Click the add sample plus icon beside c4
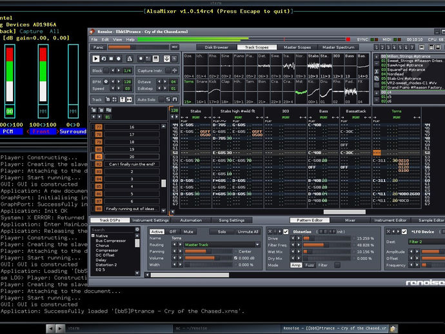Viewport: 445px width, 334px height. tap(377, 93)
